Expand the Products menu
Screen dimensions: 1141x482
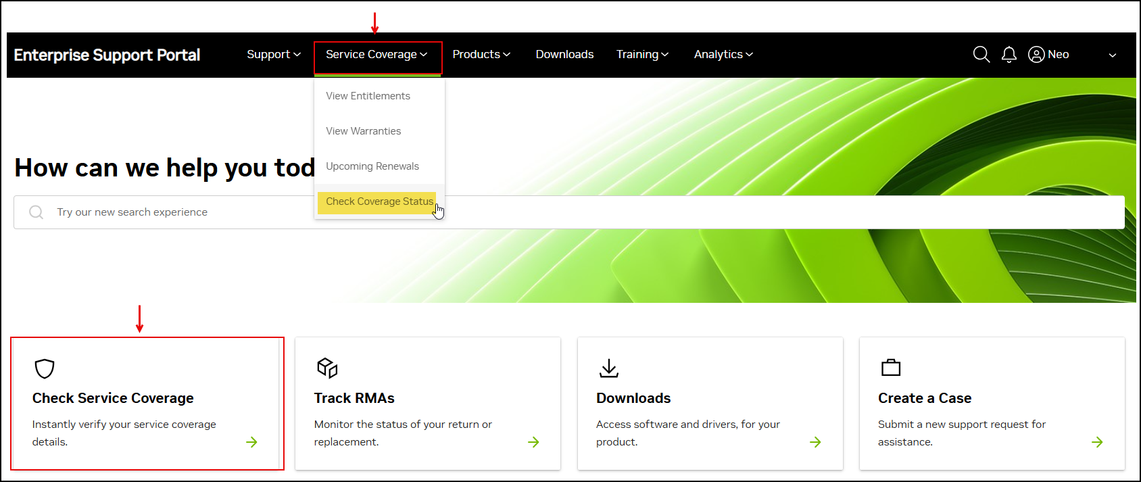pos(481,55)
